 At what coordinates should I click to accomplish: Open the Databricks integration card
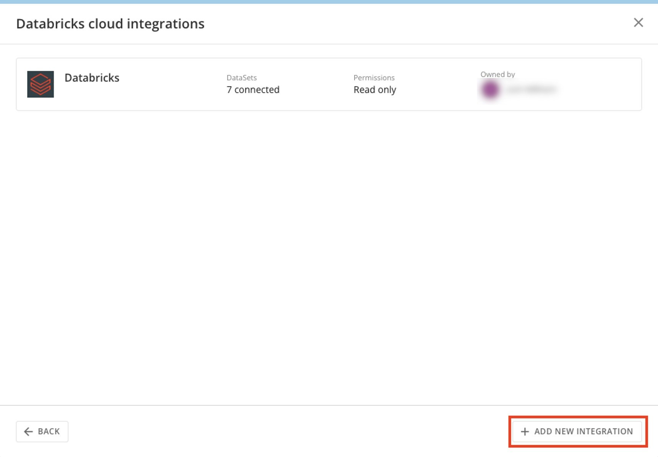coord(329,84)
